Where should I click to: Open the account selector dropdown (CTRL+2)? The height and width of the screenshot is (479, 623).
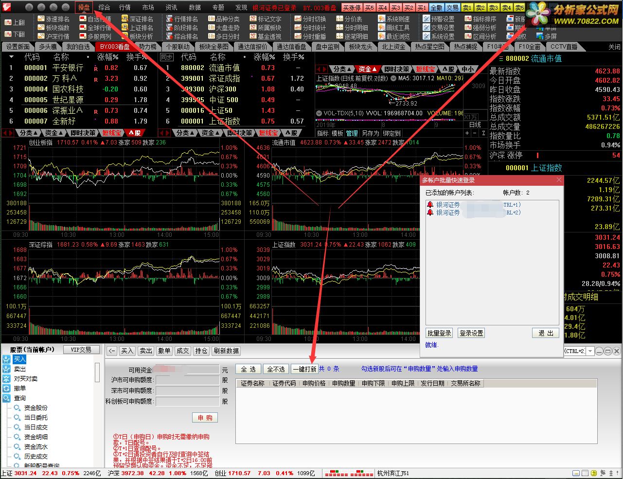[590, 351]
